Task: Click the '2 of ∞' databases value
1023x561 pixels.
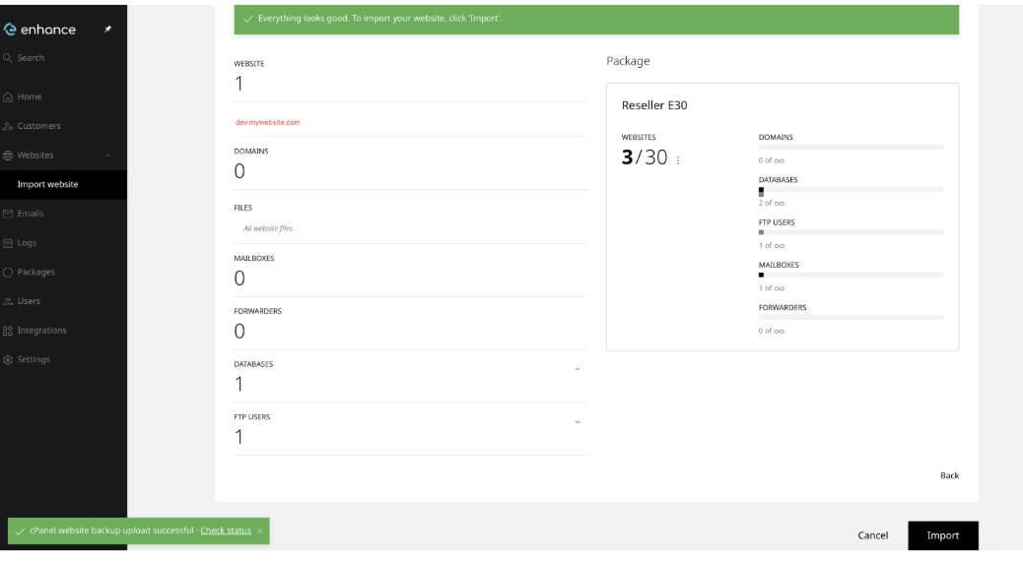Action: [x=771, y=204]
